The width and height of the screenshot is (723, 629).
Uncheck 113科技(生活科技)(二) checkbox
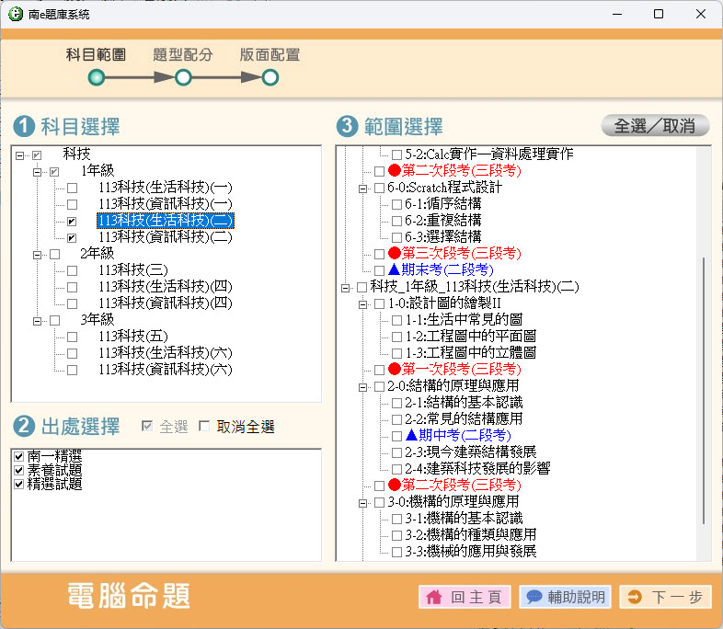pos(72,222)
